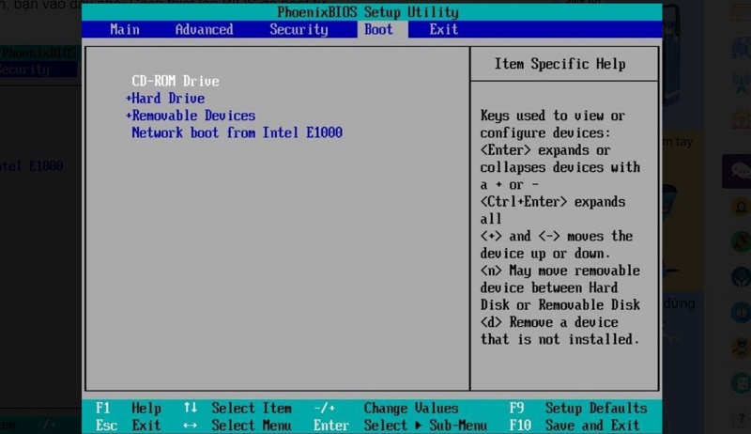Click the chat bubble icon in background page
The height and width of the screenshot is (434, 751).
(741, 171)
